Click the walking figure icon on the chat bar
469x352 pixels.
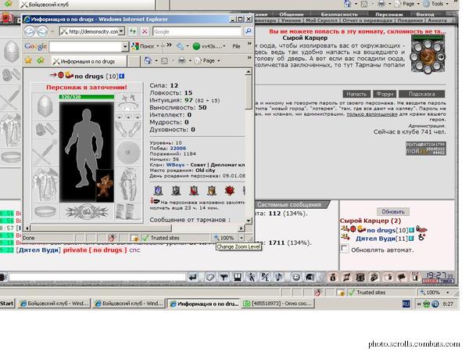251,277
